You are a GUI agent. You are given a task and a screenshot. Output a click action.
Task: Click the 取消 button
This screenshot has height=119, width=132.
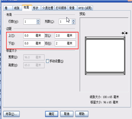point(67,114)
